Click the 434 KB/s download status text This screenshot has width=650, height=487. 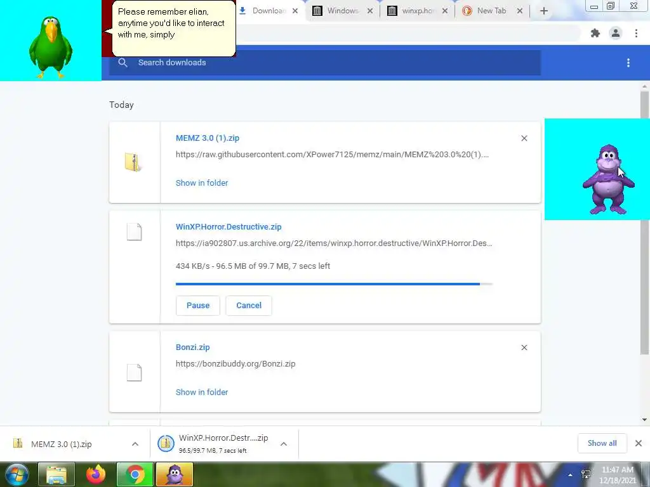253,266
